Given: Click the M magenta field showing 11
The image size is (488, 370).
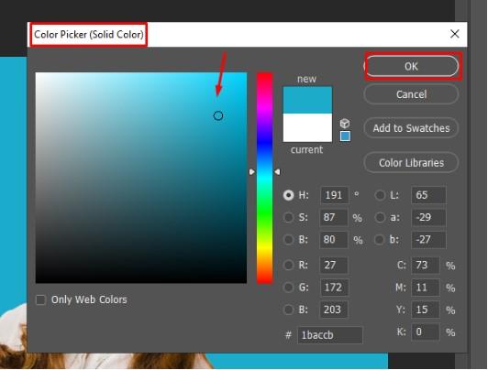Looking at the screenshot, I should pyautogui.click(x=426, y=288).
